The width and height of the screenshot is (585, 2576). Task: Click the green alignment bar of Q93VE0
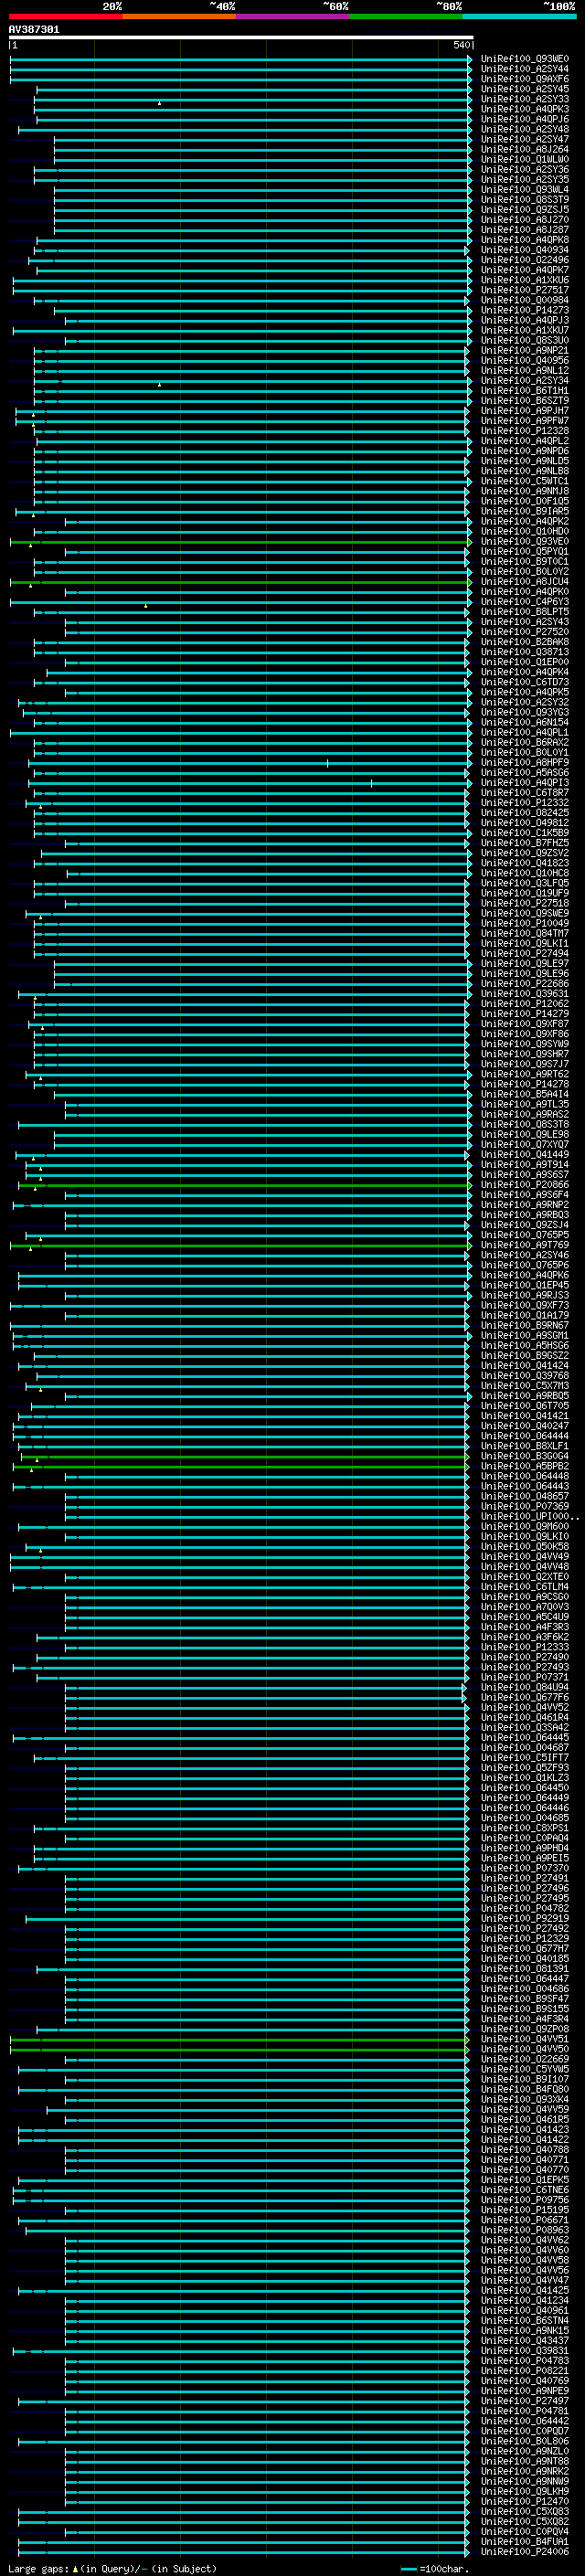(x=240, y=542)
